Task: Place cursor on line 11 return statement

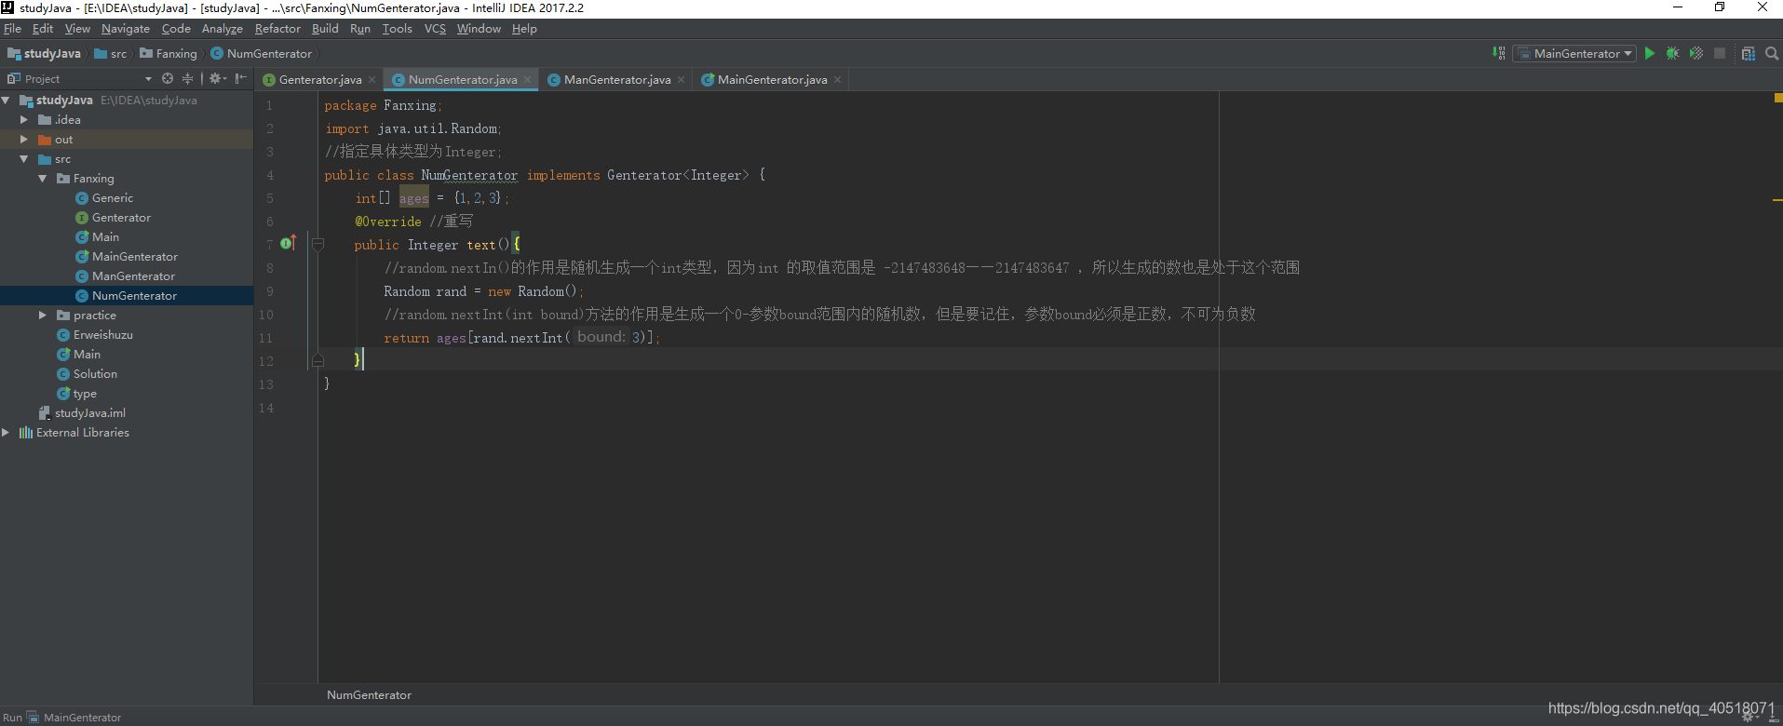Action: pyautogui.click(x=521, y=338)
